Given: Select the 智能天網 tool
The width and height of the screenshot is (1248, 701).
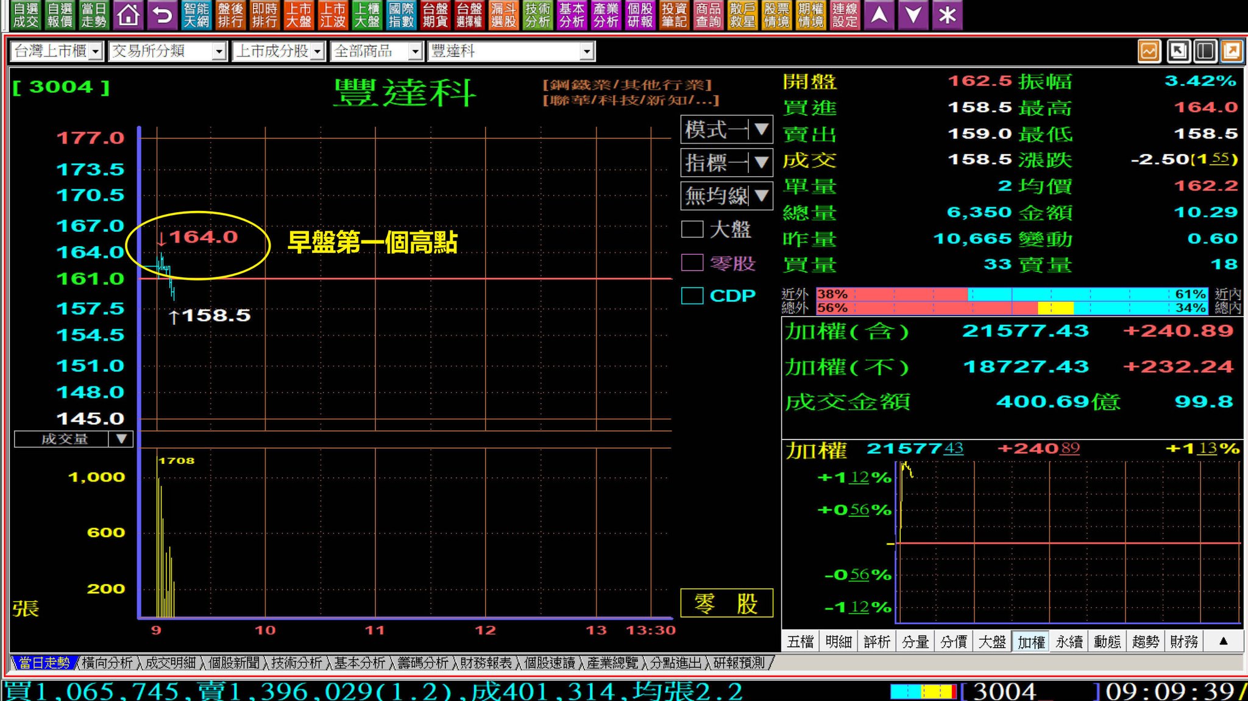Looking at the screenshot, I should (197, 14).
